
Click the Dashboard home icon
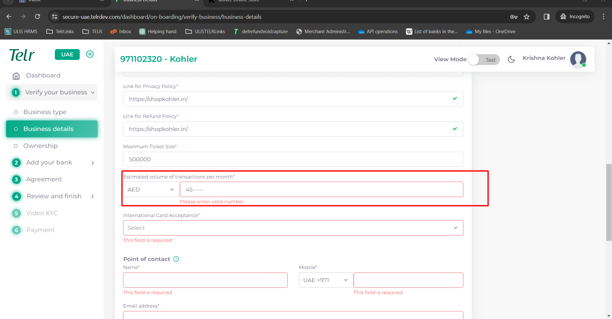tap(16, 76)
